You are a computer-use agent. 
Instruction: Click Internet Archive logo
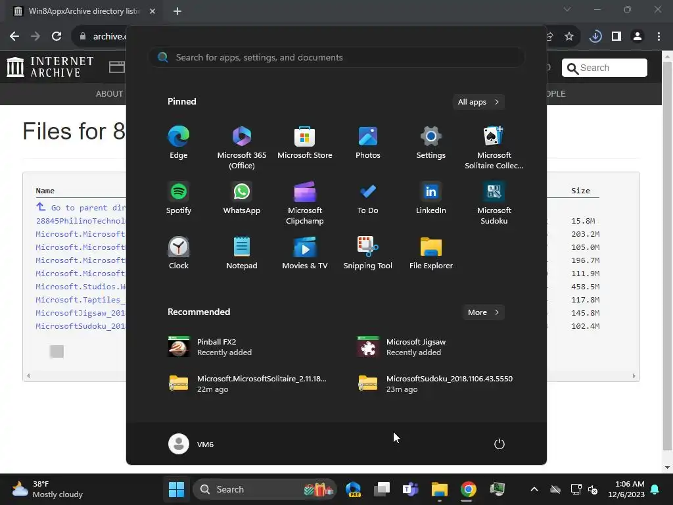click(x=50, y=67)
